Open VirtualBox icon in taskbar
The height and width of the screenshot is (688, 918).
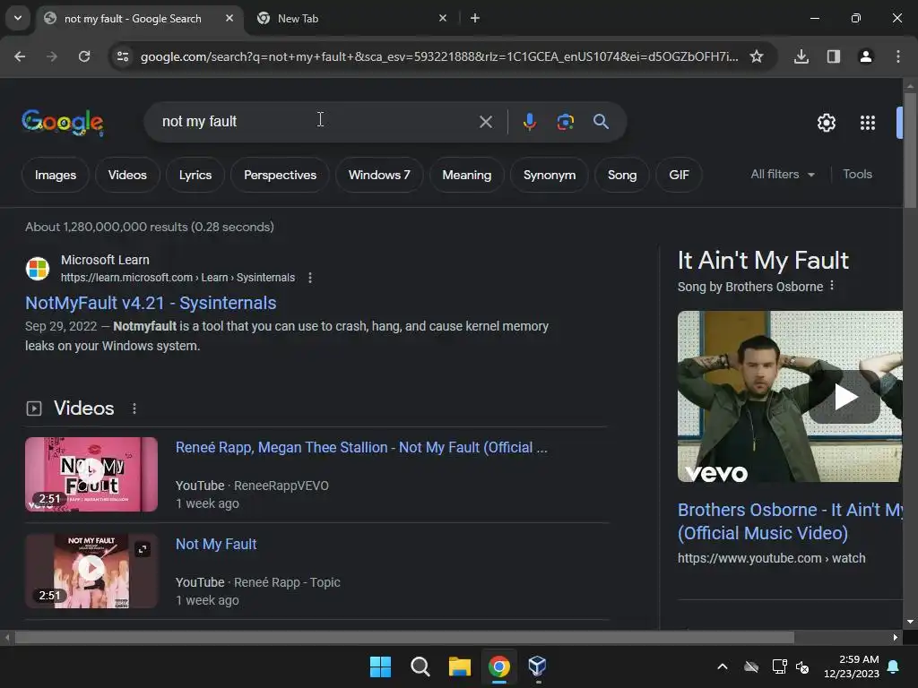click(538, 666)
